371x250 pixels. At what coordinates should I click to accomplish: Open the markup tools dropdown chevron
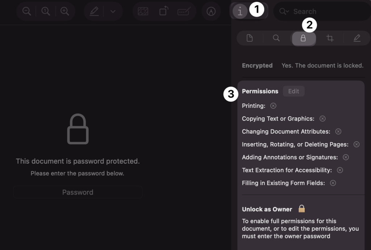tap(112, 11)
